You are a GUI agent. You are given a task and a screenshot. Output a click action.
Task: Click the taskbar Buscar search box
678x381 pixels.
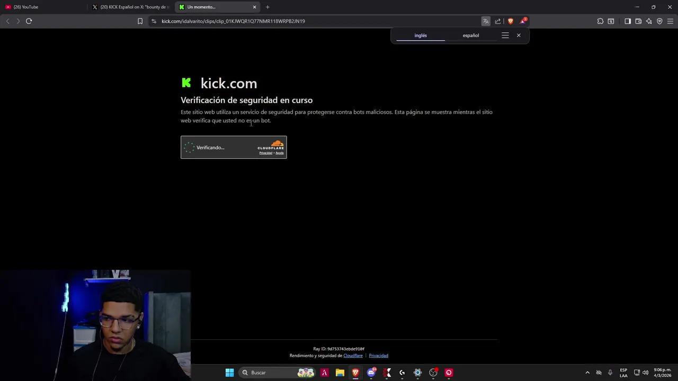(x=276, y=373)
